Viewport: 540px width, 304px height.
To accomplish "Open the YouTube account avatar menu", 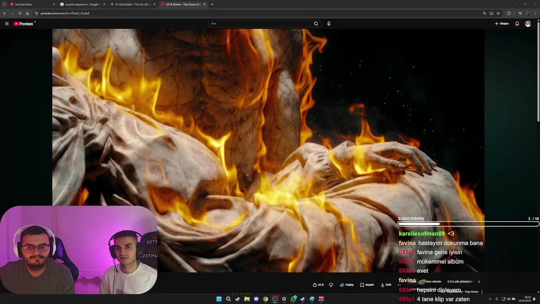I will point(528,24).
